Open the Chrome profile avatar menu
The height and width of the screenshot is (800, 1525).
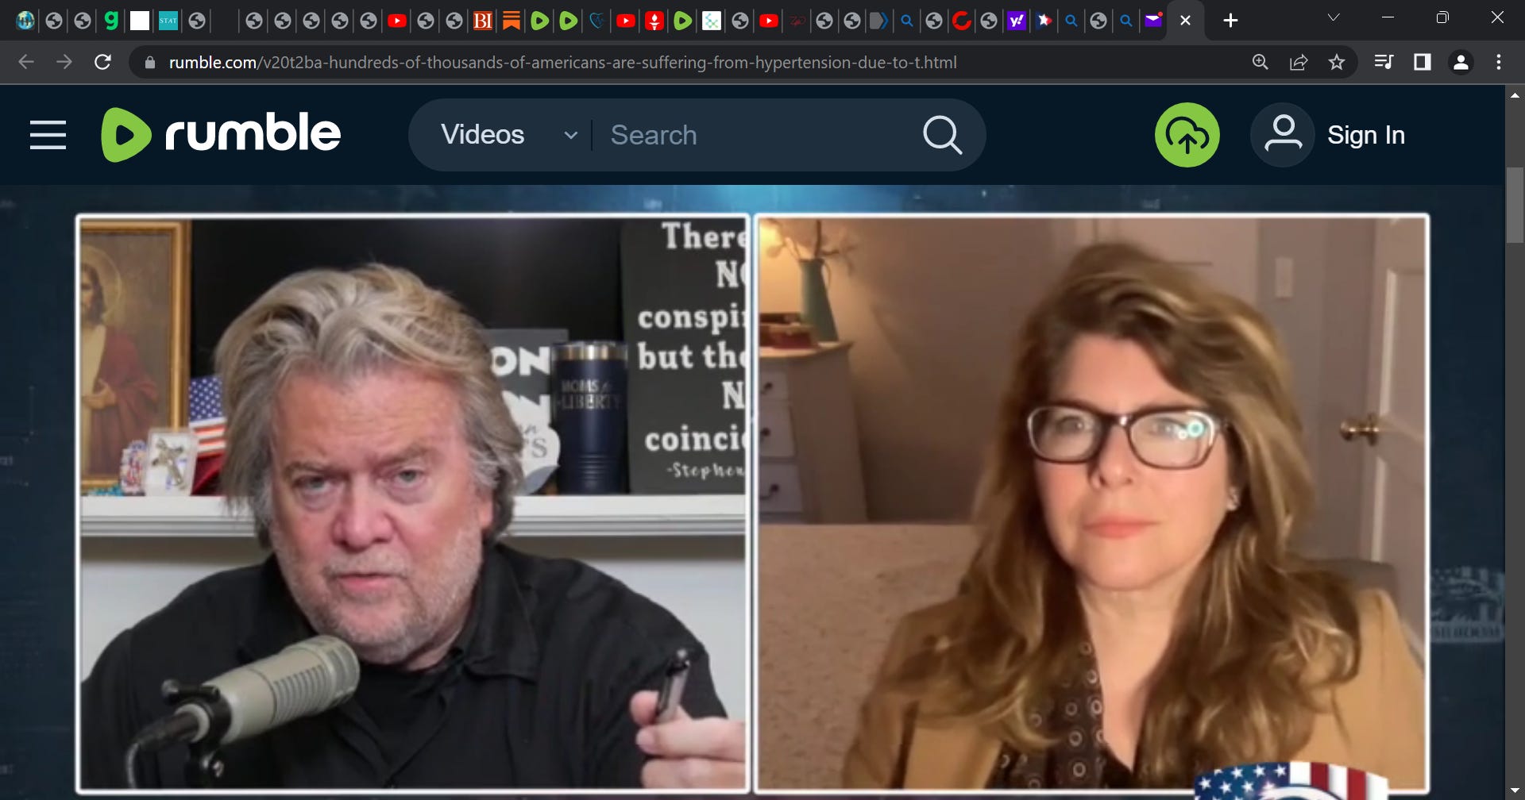point(1461,62)
